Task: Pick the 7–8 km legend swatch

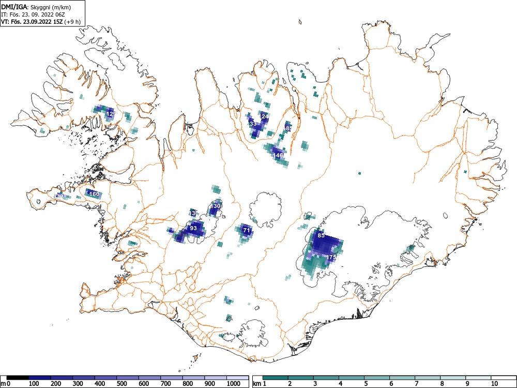Action: click(428, 378)
